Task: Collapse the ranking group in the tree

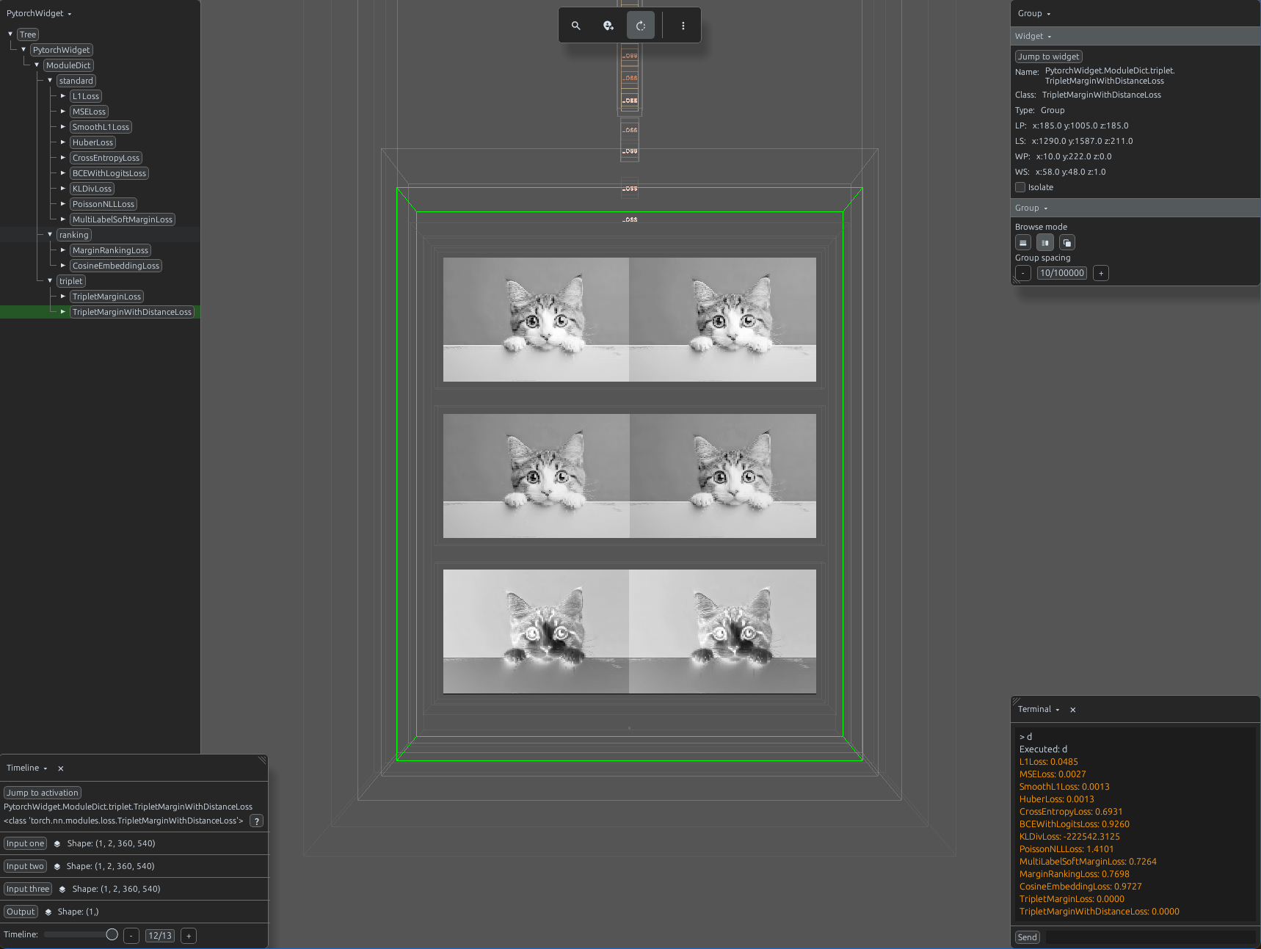Action: point(50,235)
